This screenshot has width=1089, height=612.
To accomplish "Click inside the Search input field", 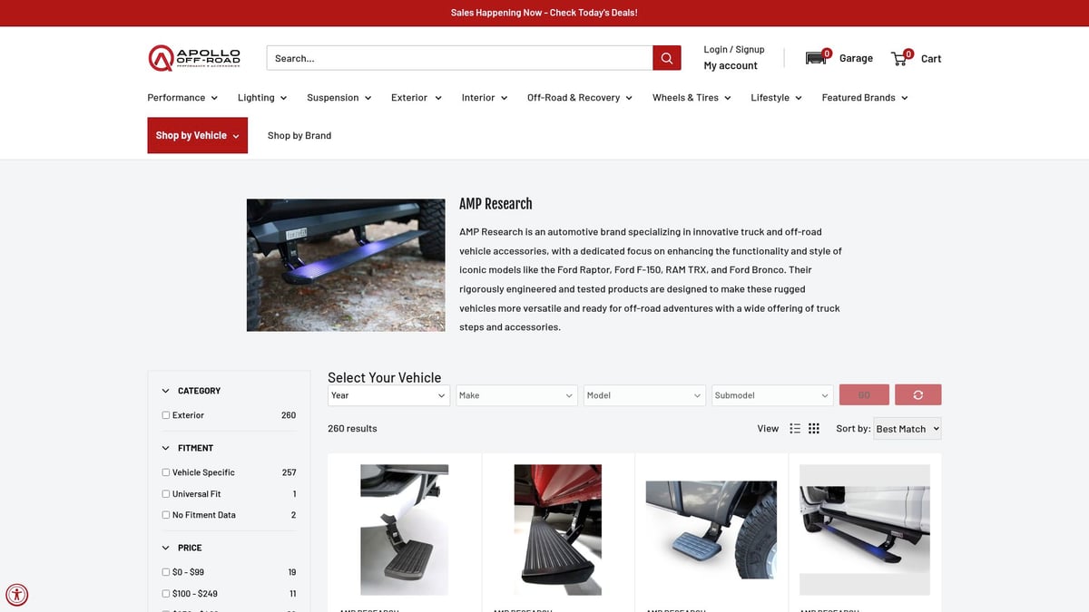I will point(459,58).
